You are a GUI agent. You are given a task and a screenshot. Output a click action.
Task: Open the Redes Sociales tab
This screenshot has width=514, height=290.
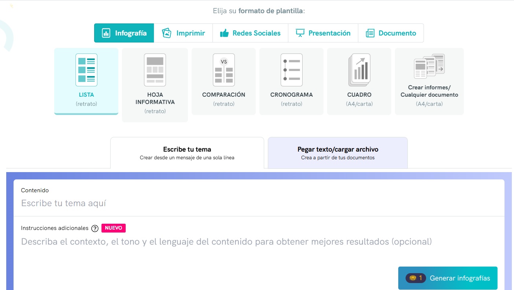250,33
